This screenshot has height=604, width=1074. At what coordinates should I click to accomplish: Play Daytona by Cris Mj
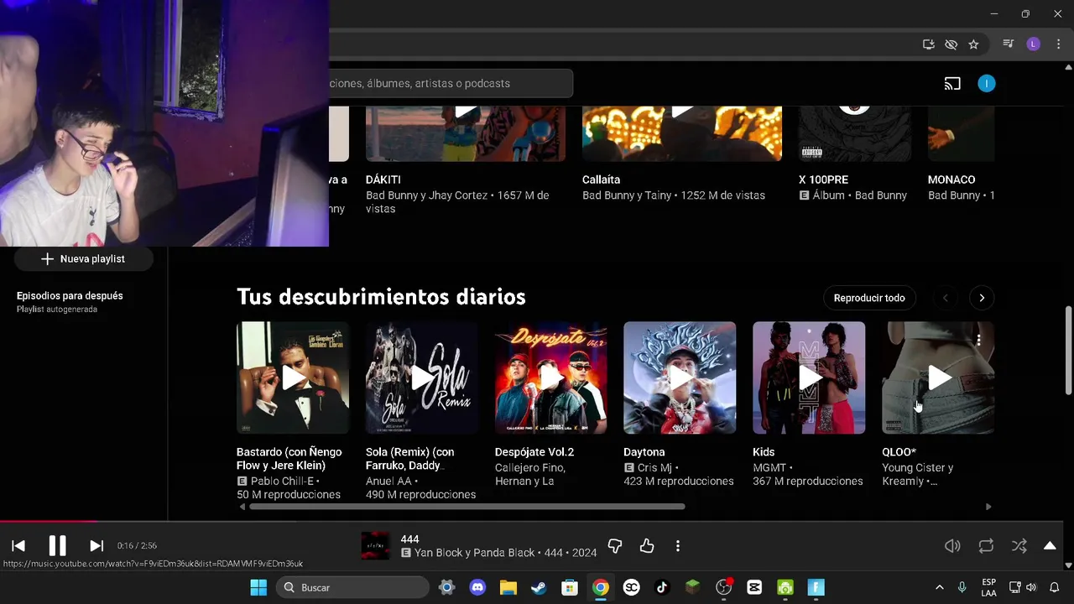click(680, 377)
